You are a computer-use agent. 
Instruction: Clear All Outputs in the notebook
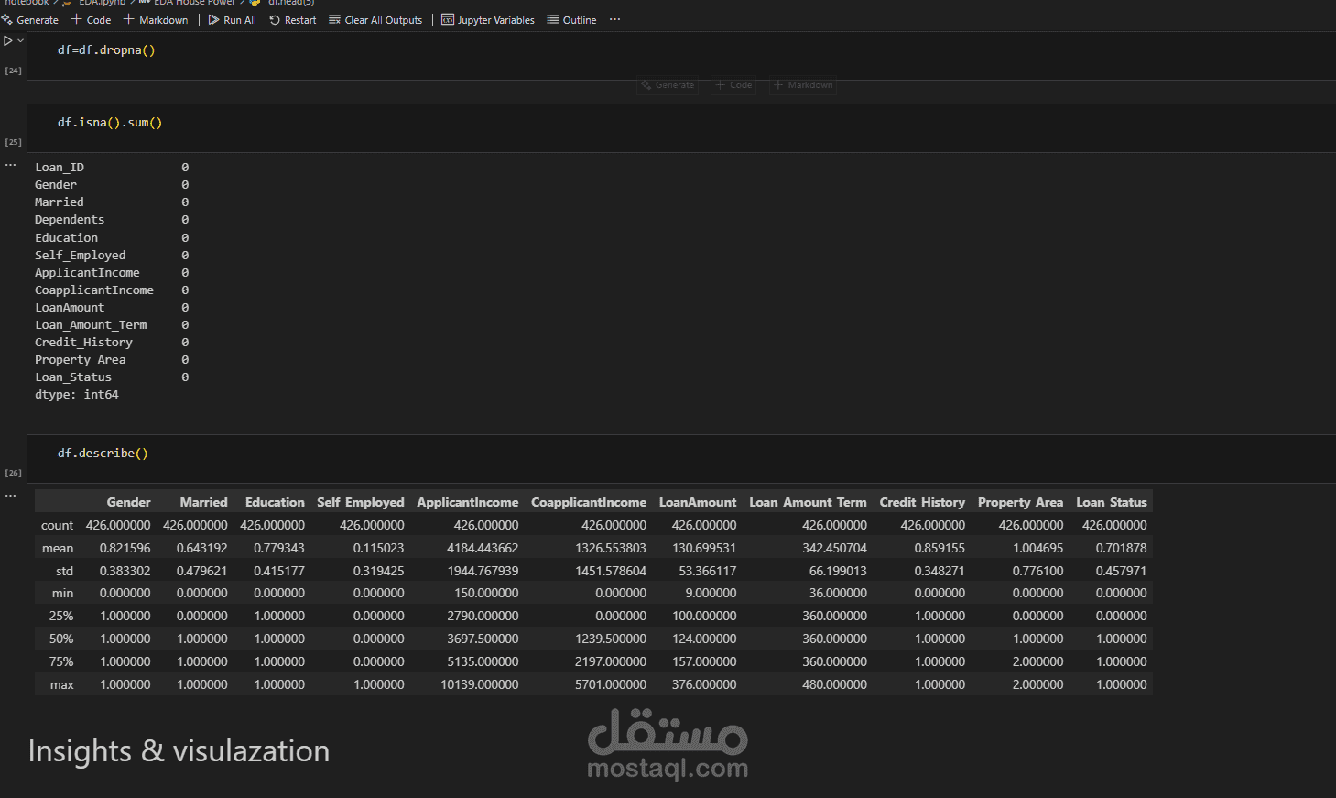tap(375, 20)
